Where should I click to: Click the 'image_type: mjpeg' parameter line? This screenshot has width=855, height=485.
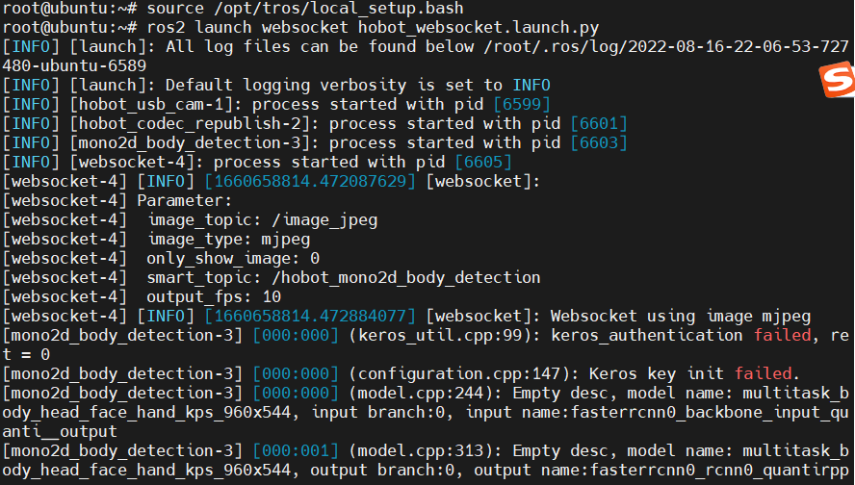228,240
